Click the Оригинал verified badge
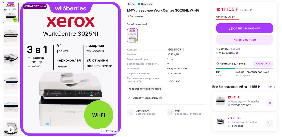The height and width of the screenshot is (137, 282). [145, 4]
